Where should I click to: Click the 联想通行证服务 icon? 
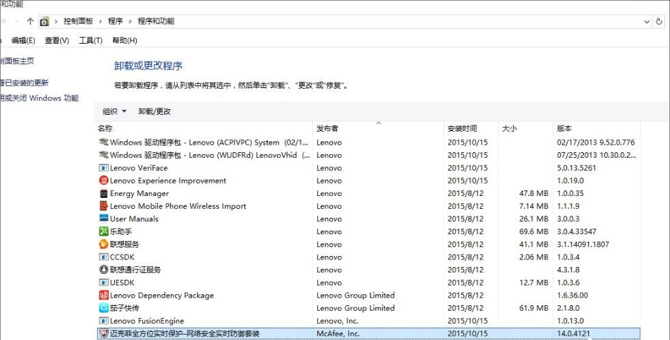(x=103, y=270)
